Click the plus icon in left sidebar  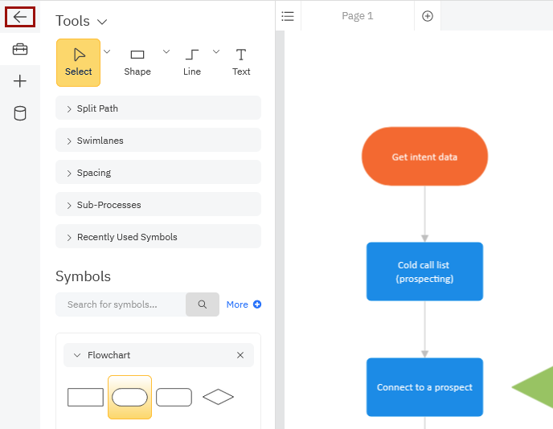point(20,81)
